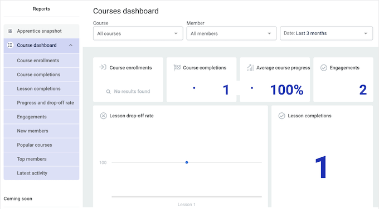Open Lesson completions sidebar item
The image size is (379, 209).
(41, 89)
